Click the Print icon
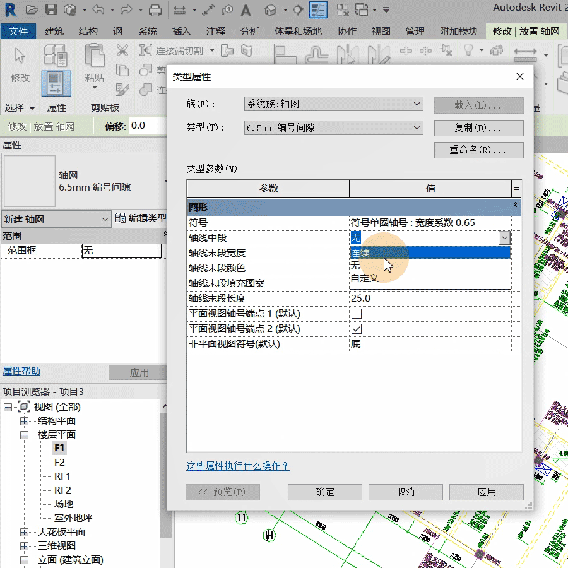The image size is (568, 568). click(153, 9)
